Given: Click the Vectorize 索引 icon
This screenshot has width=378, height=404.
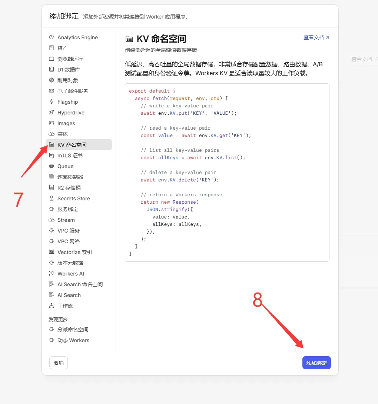Looking at the screenshot, I should 52,252.
